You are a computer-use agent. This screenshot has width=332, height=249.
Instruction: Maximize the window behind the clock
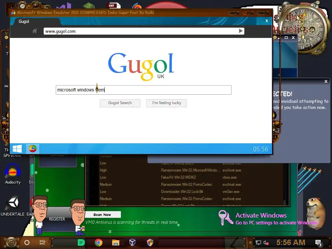click(286, 38)
